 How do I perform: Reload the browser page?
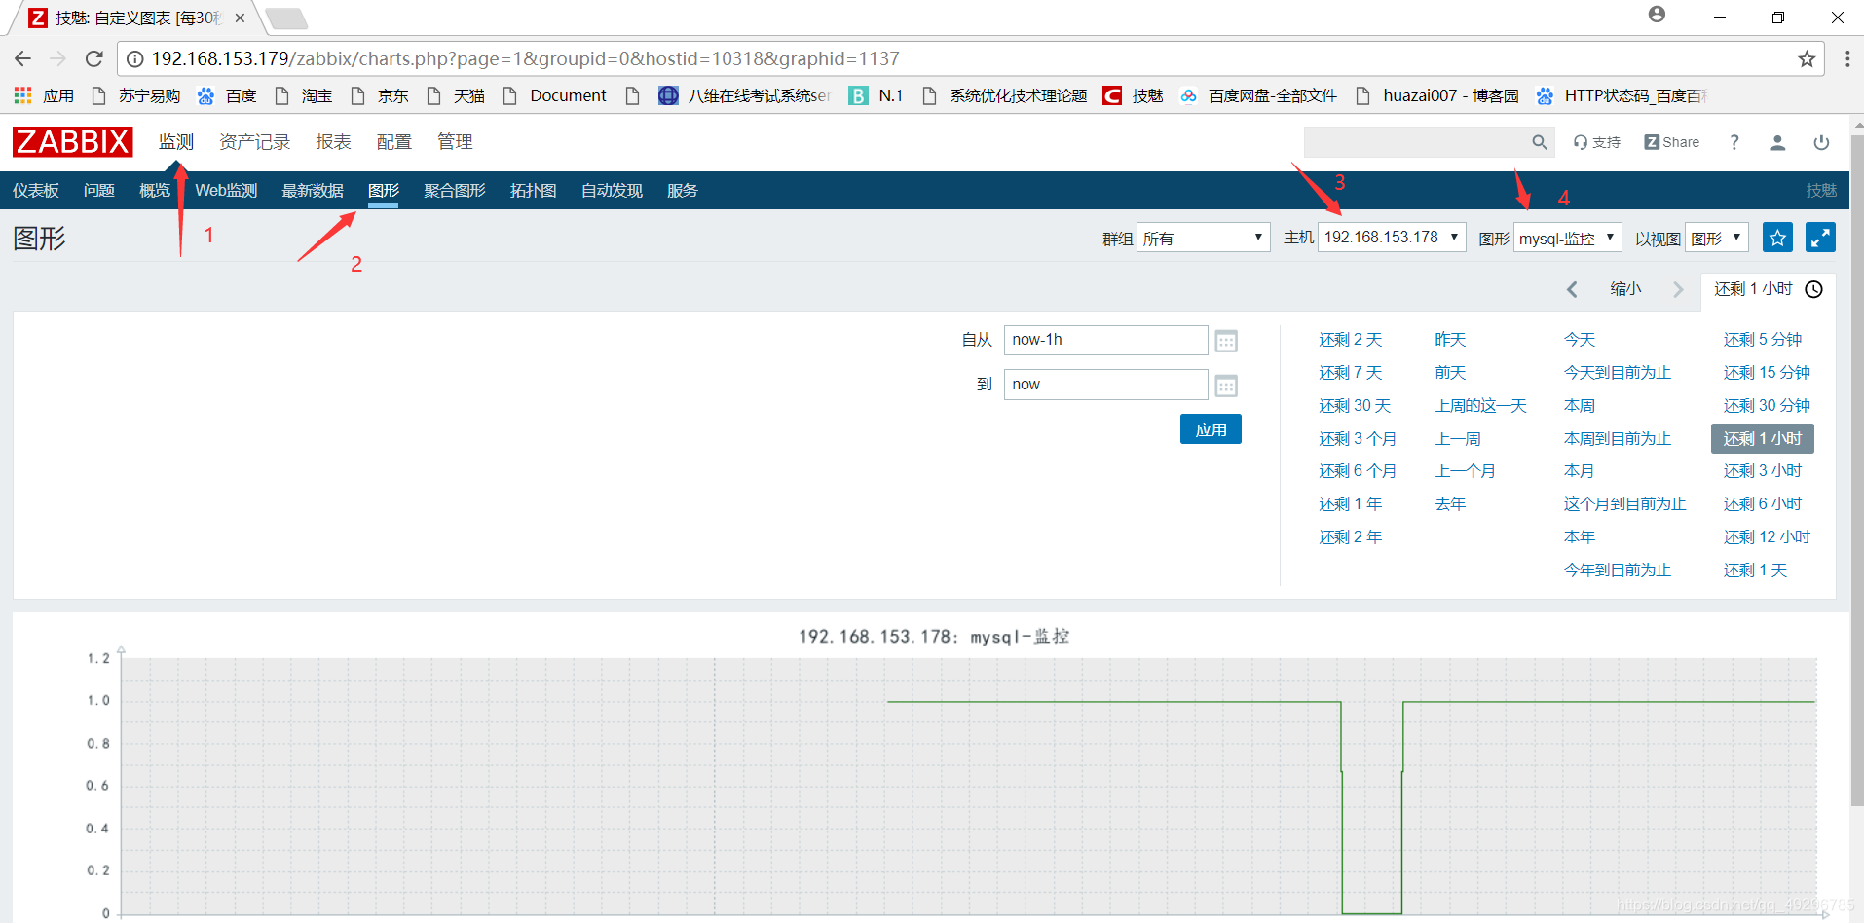tap(94, 58)
